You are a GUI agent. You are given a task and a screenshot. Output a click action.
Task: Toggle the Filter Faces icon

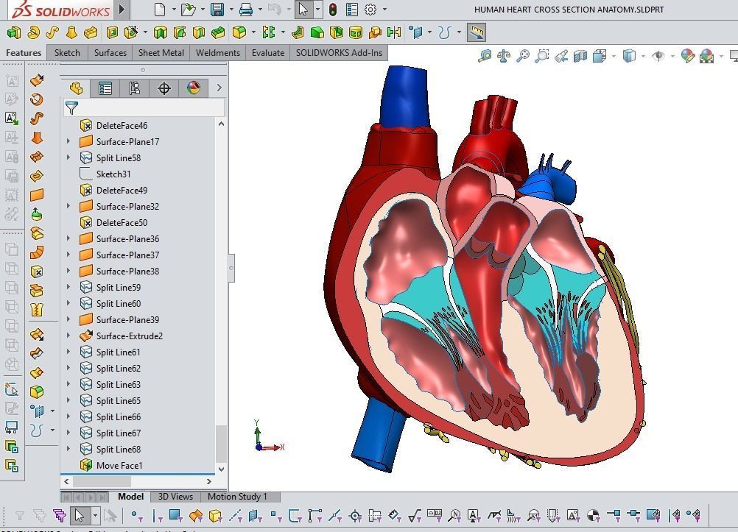pos(176,516)
